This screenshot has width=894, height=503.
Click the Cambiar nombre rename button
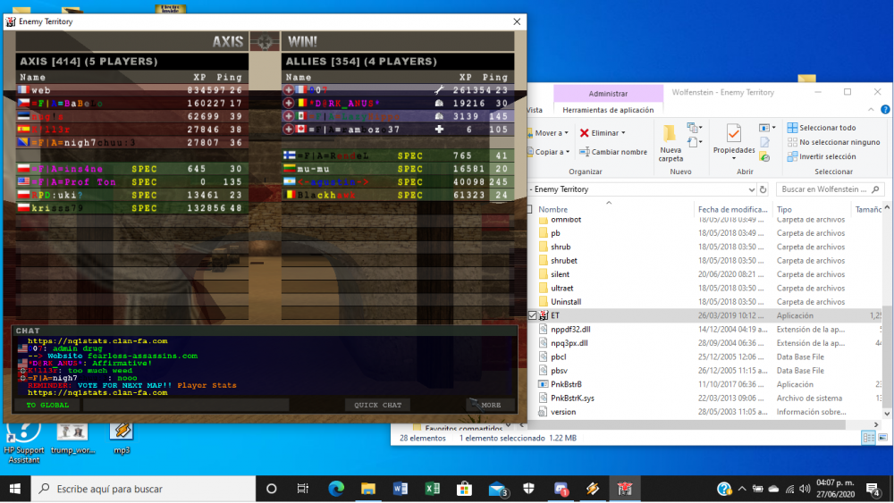[x=613, y=152]
